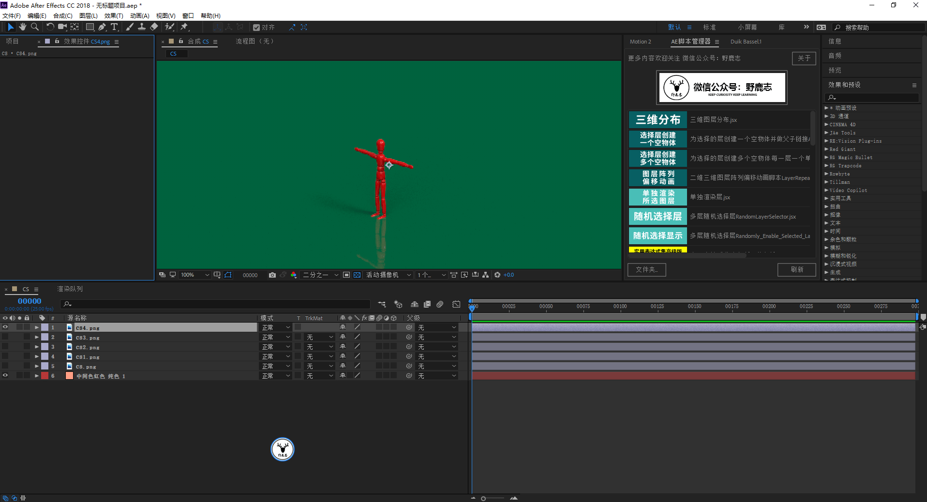Take a snapshot with camera icon
The width and height of the screenshot is (927, 502).
pos(272,275)
